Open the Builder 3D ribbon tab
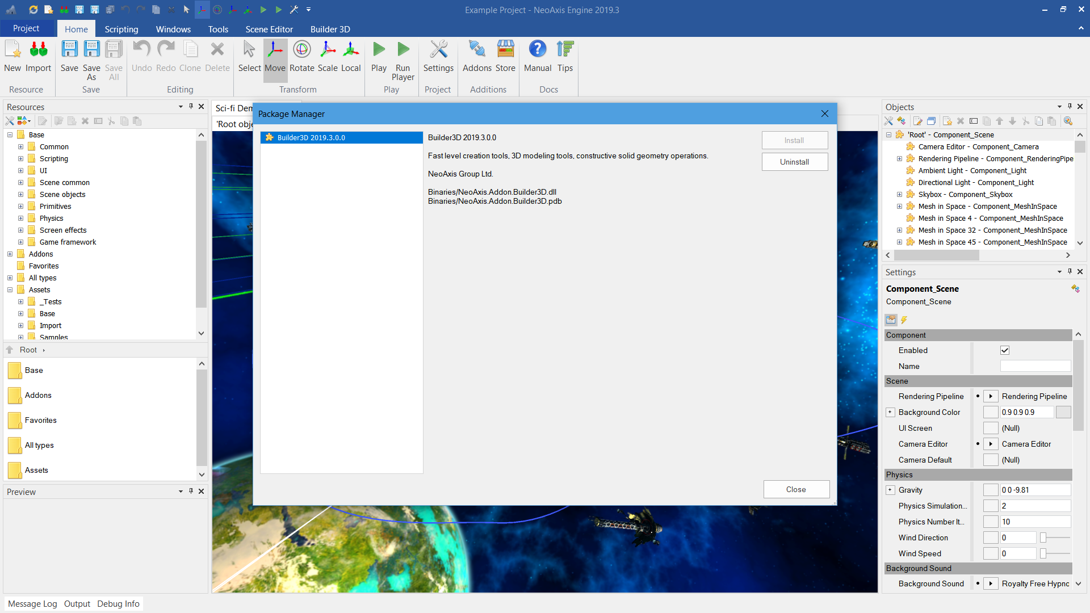Screen dimensions: 1090x613 [x=330, y=29]
